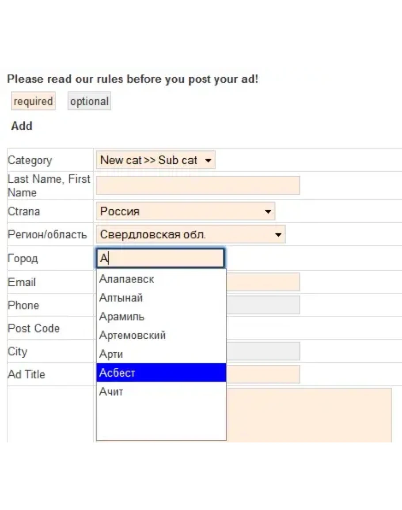Select Алапаевск from the suggestions
Image resolution: width=402 pixels, height=510 pixels.
tap(127, 279)
